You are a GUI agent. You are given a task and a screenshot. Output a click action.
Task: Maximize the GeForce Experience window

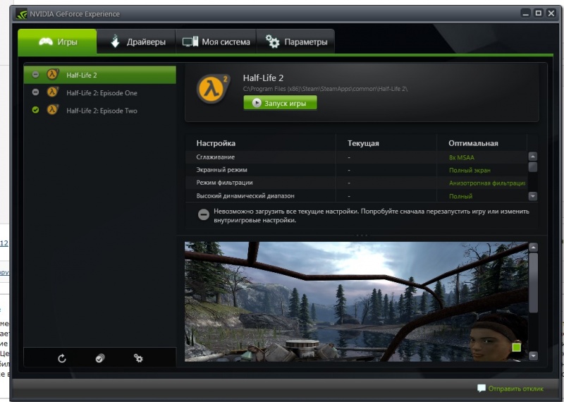click(x=539, y=13)
